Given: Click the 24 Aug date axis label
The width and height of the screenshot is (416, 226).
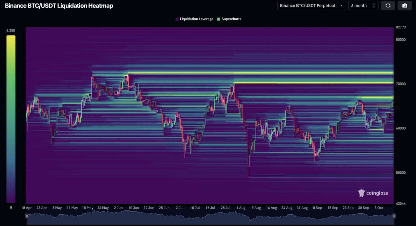Looking at the screenshot, I should tap(287, 208).
